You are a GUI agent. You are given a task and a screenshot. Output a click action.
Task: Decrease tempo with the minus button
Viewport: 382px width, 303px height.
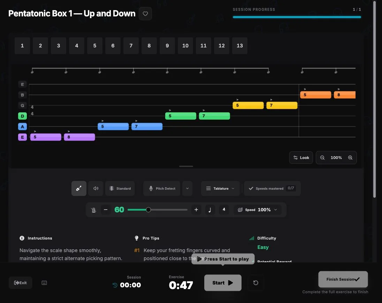coord(106,210)
